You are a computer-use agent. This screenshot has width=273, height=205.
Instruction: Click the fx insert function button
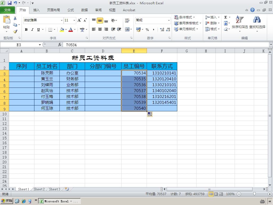click(60, 45)
